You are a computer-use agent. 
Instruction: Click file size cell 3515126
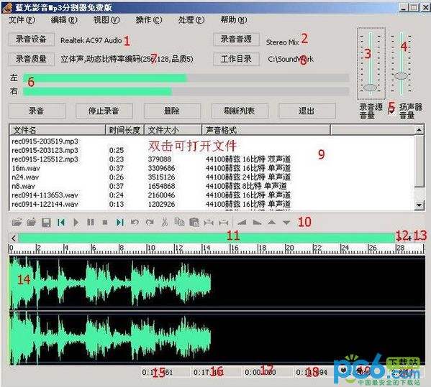162,177
